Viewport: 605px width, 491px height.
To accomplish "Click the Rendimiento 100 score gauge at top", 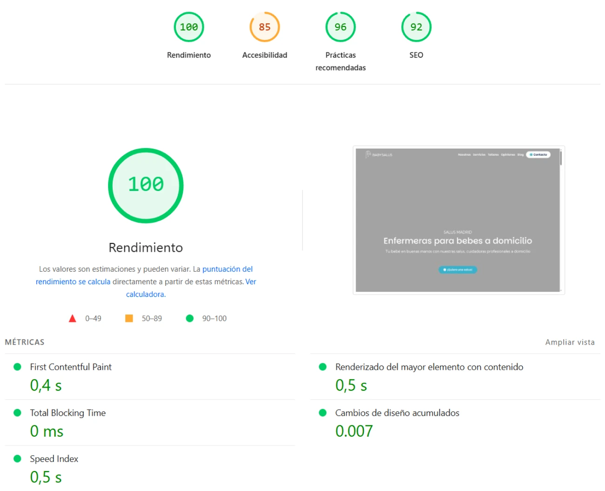I will [188, 27].
